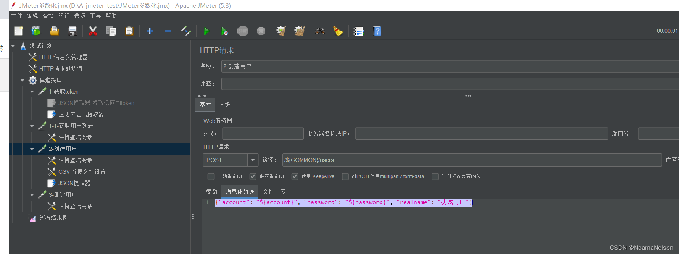Open the 选项 menu
Screen dimensions: 679x254
[x=79, y=16]
